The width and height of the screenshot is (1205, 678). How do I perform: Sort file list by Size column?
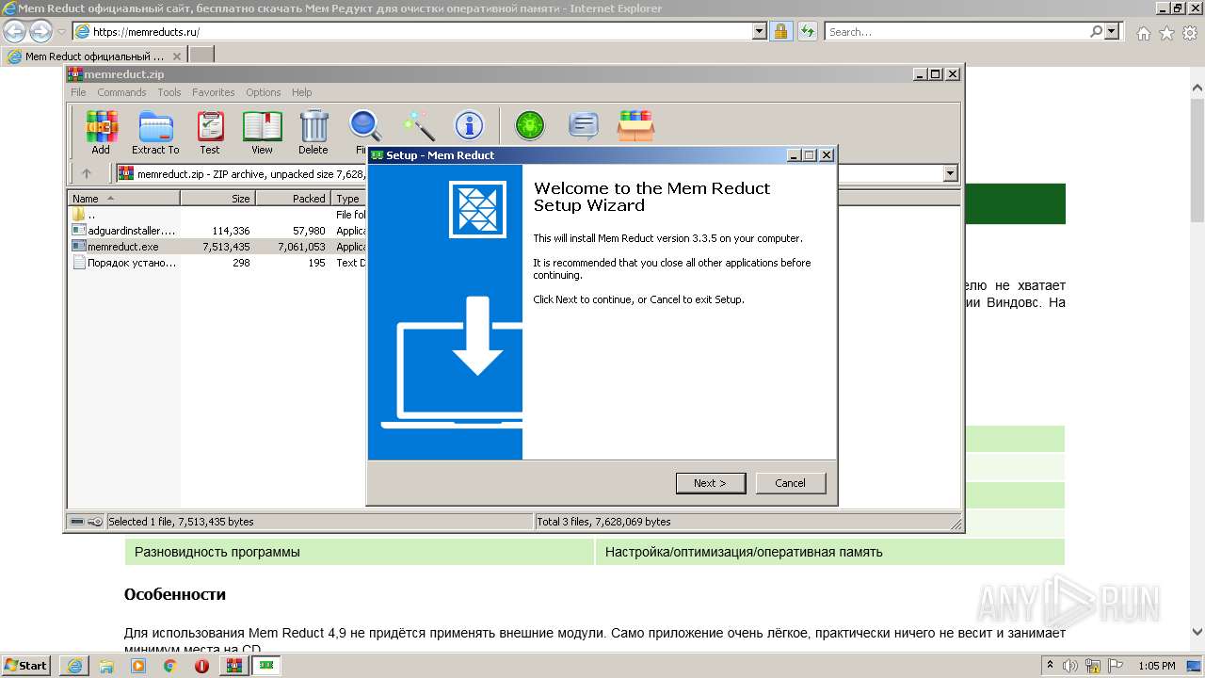217,198
